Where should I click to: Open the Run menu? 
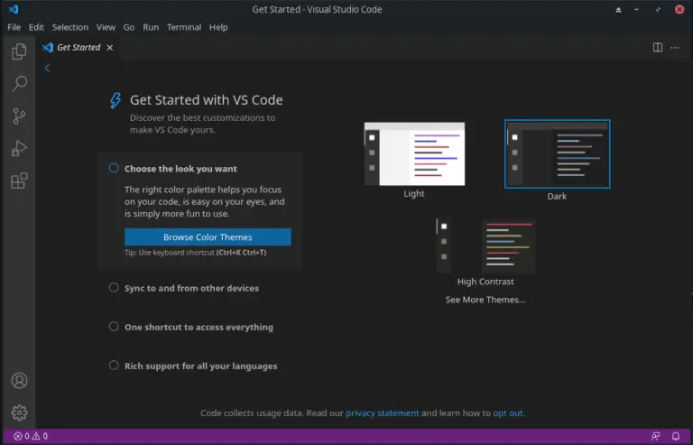point(151,27)
